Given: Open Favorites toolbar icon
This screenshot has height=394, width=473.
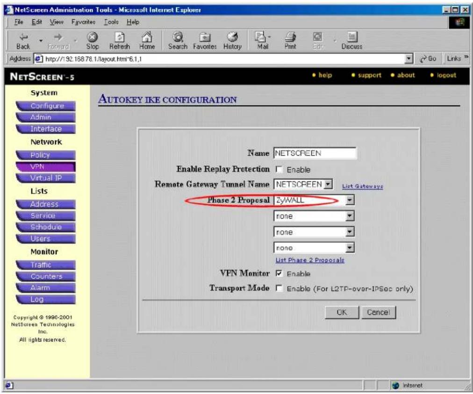Looking at the screenshot, I should click(205, 37).
